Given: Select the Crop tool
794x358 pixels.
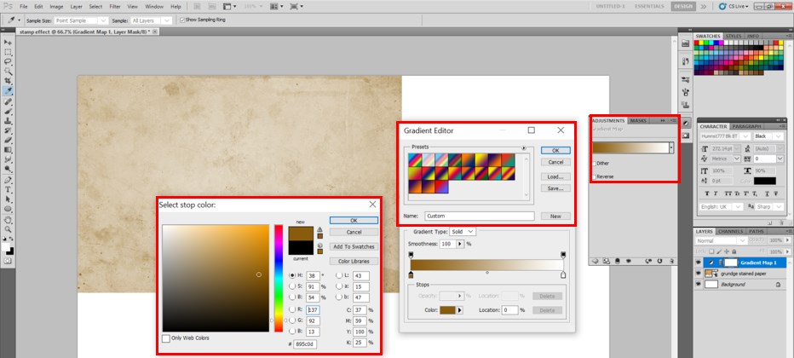Looking at the screenshot, I should coord(8,81).
